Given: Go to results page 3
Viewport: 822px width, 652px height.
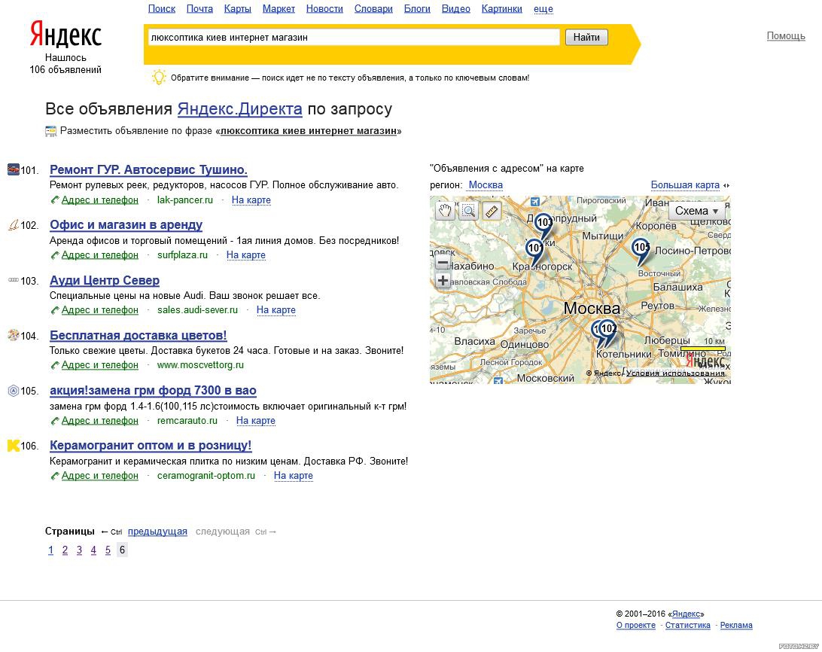Looking at the screenshot, I should pos(79,550).
